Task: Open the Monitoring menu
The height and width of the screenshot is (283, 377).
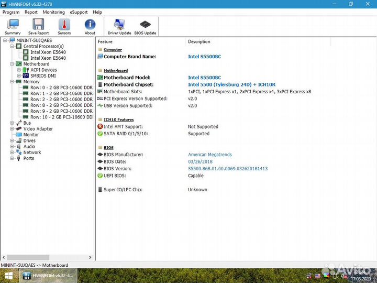Action: [x=53, y=12]
